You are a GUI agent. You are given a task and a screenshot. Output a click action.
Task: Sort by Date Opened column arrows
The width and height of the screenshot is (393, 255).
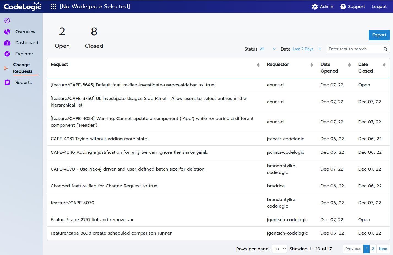tap(349, 65)
